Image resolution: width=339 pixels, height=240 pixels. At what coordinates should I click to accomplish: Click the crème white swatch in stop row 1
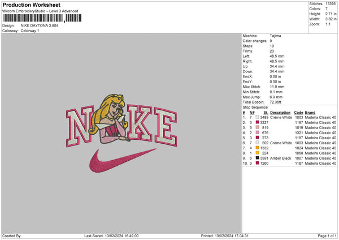tap(257, 117)
